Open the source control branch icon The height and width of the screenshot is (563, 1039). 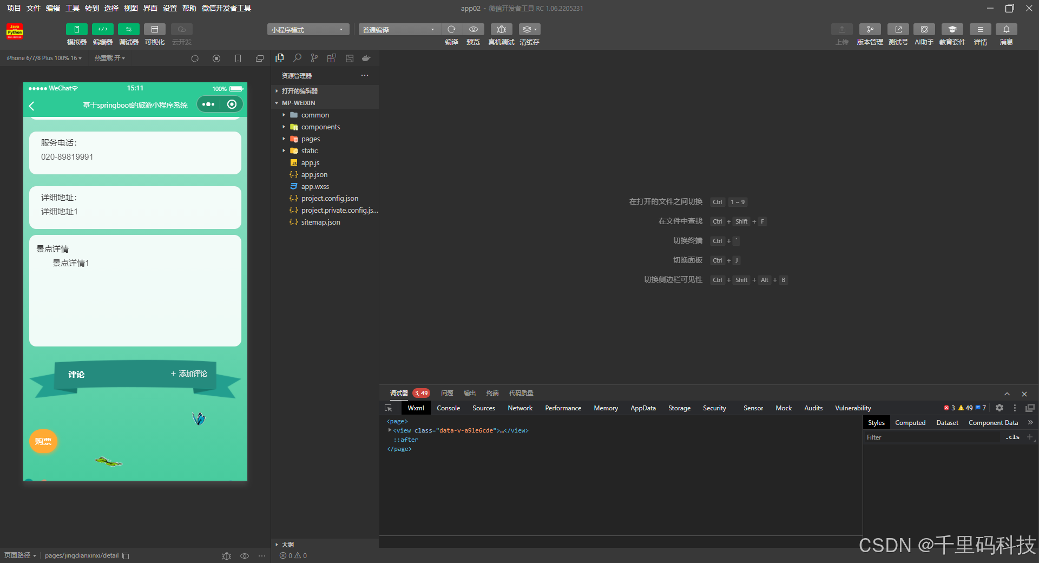point(314,58)
